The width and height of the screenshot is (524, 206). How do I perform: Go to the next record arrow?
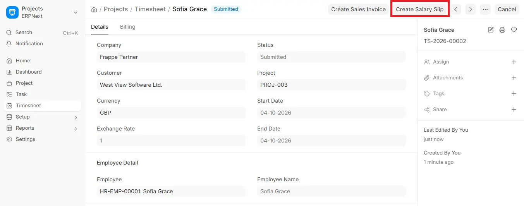pyautogui.click(x=471, y=9)
